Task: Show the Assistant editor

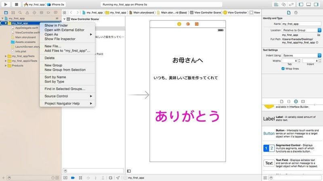Action: coord(284,4)
